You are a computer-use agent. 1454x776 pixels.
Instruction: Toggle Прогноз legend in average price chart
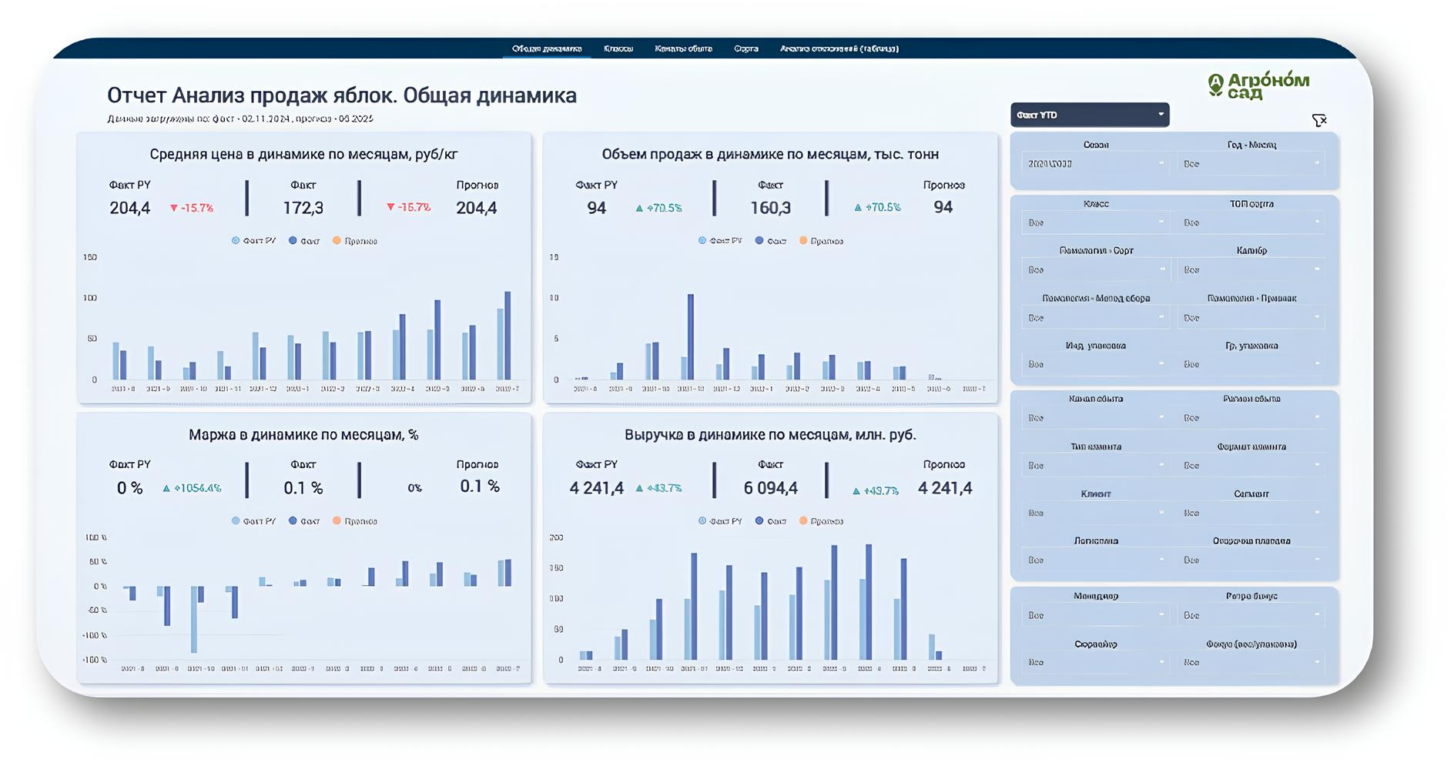click(x=355, y=241)
